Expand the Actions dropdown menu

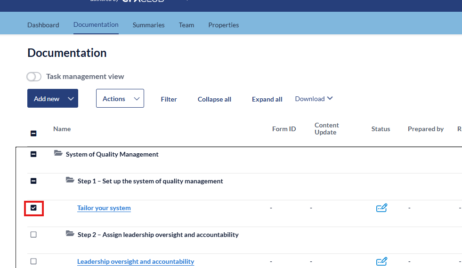[120, 99]
